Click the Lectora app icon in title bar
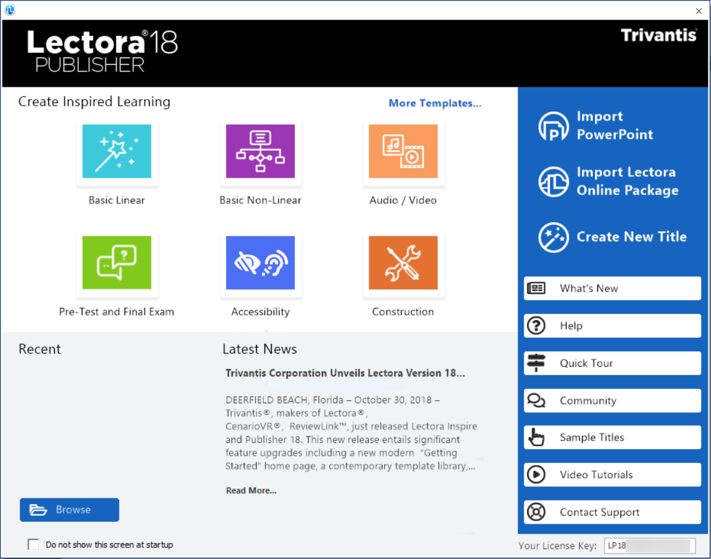711x559 pixels. (10, 10)
